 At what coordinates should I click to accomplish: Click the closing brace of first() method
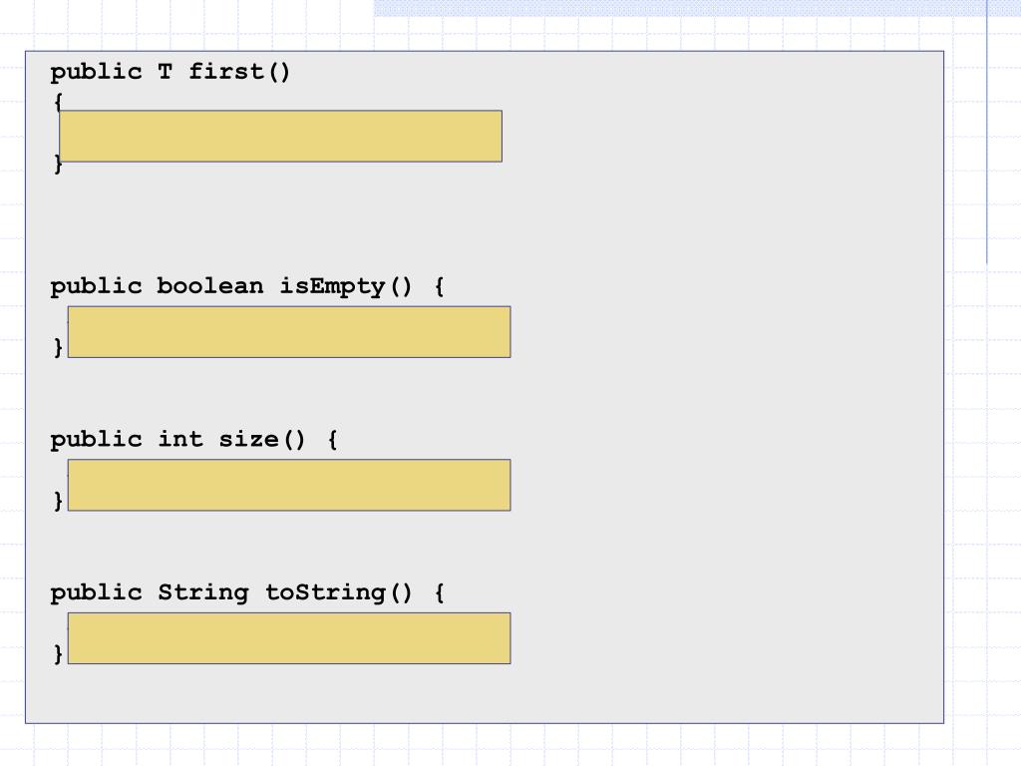click(x=58, y=163)
